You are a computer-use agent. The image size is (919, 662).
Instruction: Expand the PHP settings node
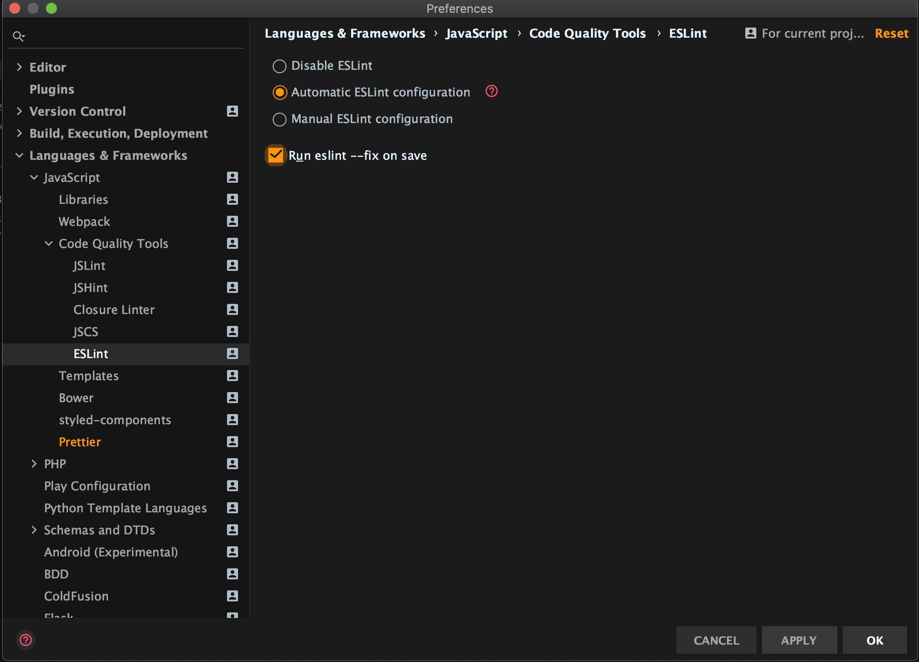pos(34,464)
